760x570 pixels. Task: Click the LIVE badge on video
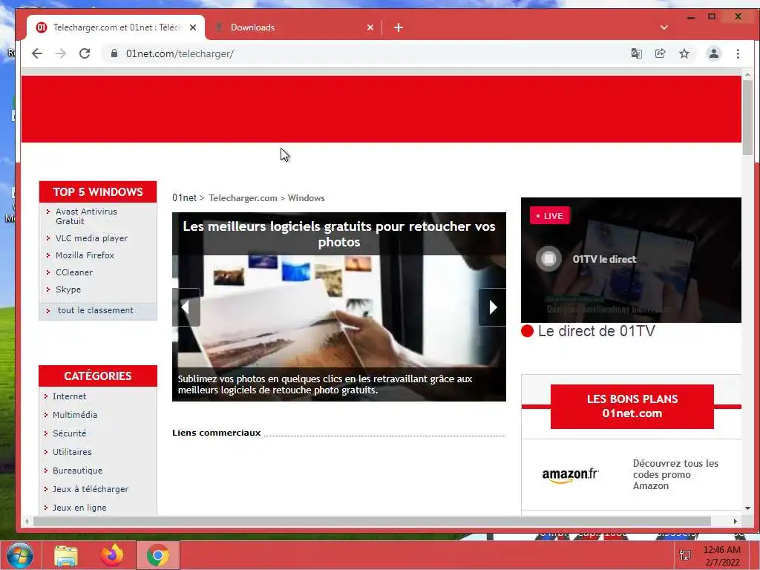click(550, 216)
